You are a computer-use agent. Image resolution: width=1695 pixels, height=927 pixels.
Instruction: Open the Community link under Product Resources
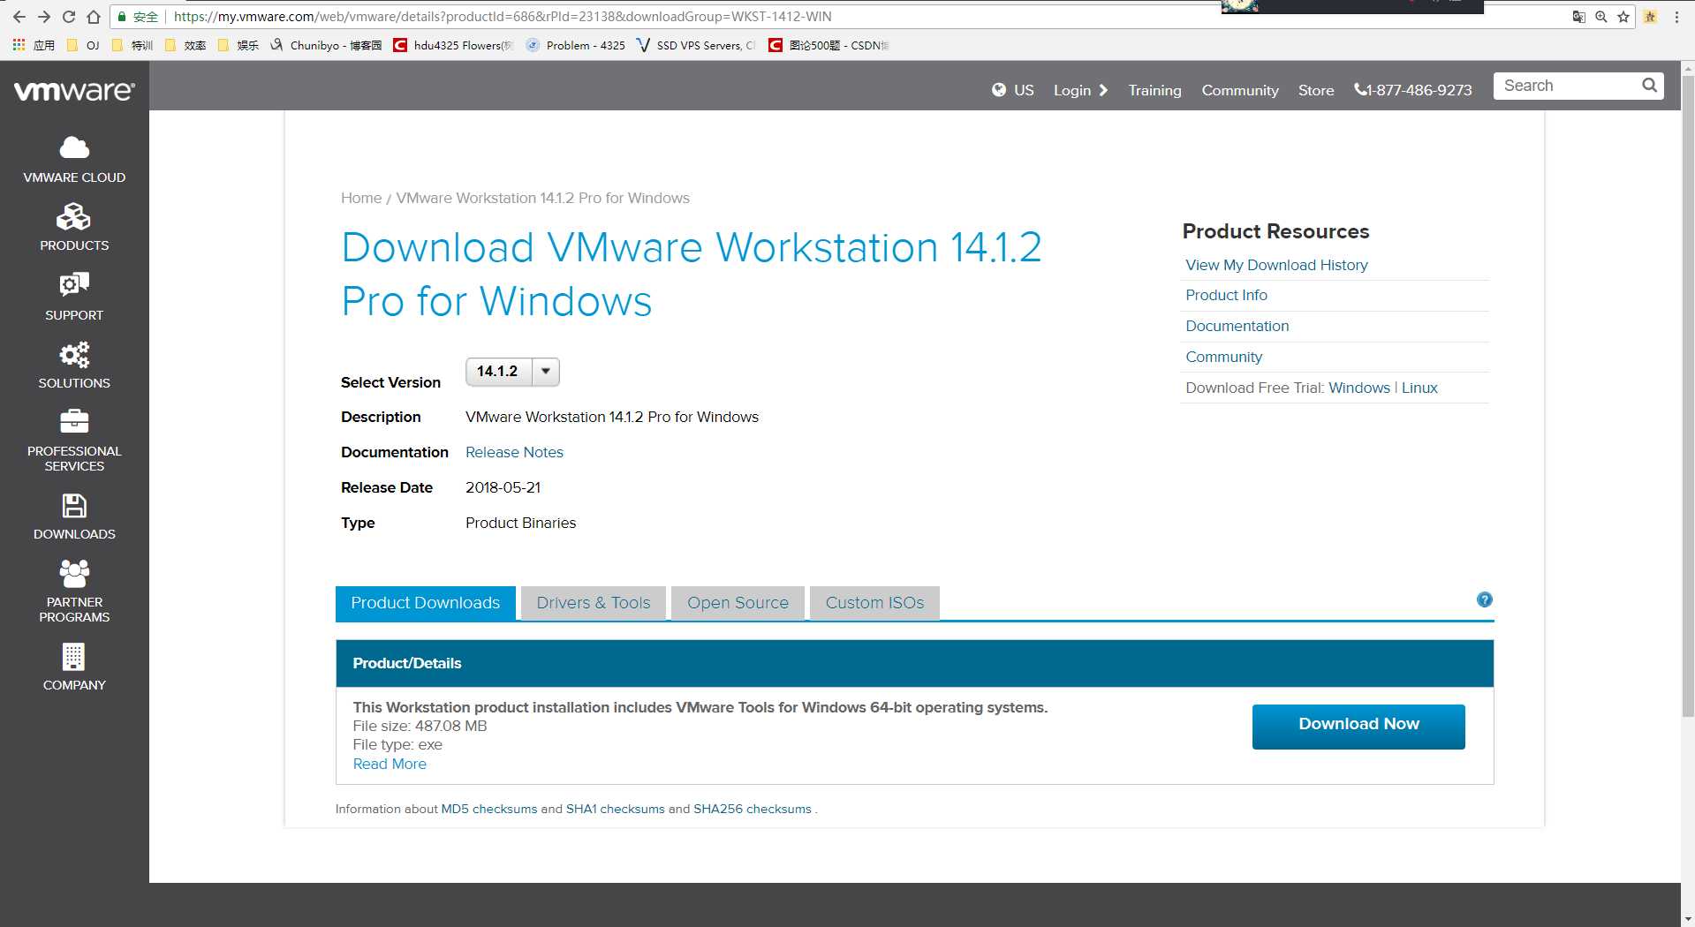click(x=1223, y=357)
